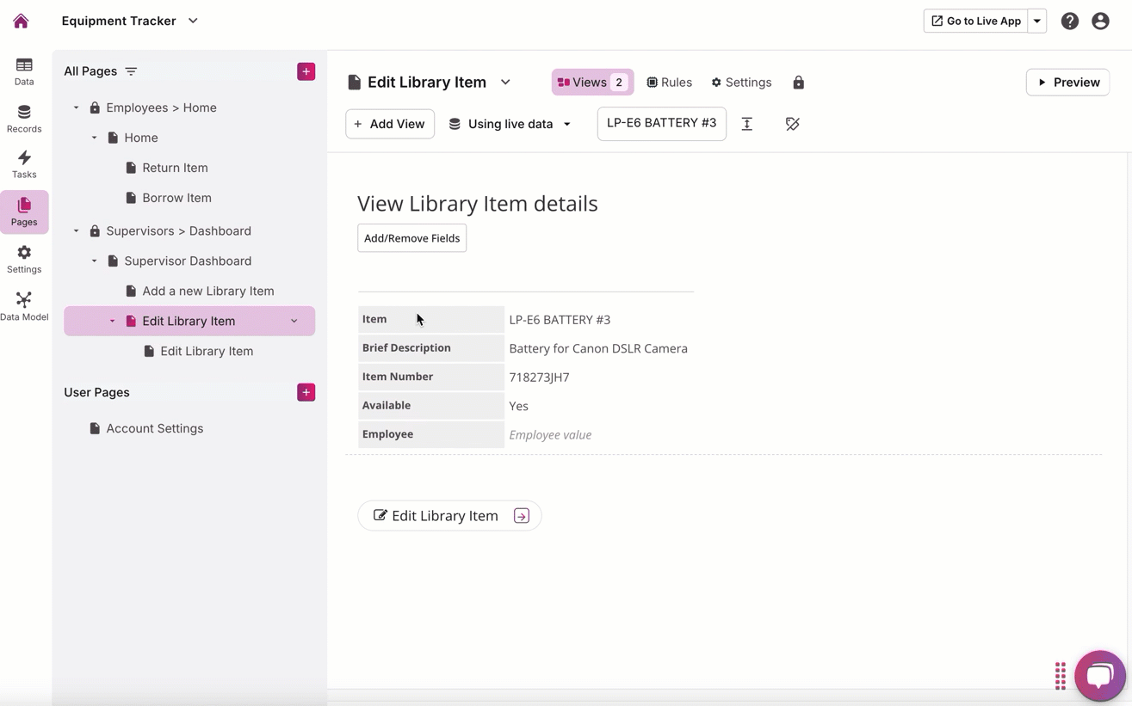The width and height of the screenshot is (1132, 706).
Task: Collapse the Supervisor Dashboard tree node
Action: pyautogui.click(x=95, y=261)
